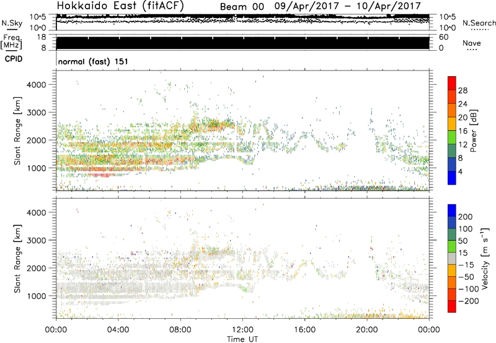Click 'Slant Range [km]' label of Velocity panel
This screenshot has height=343, width=496.
[17, 258]
